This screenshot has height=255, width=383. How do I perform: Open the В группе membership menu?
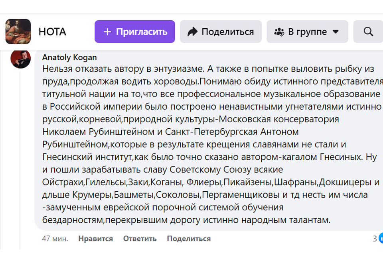[x=307, y=32]
